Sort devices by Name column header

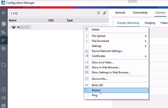click(x=13, y=20)
